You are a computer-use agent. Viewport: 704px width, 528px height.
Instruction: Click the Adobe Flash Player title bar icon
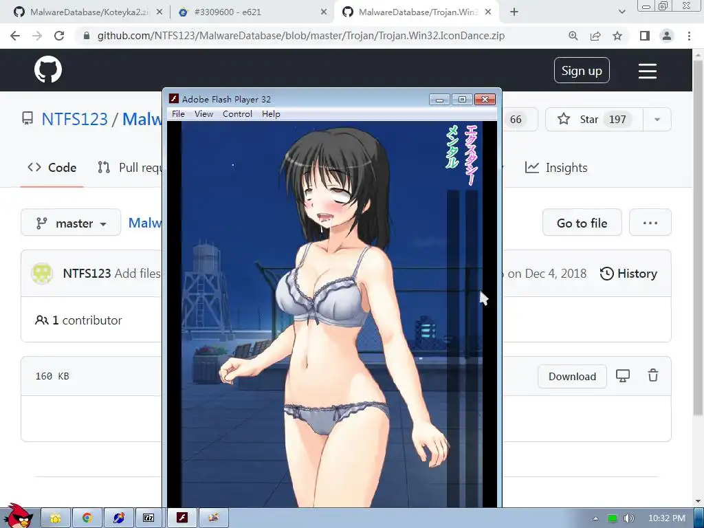tap(174, 99)
